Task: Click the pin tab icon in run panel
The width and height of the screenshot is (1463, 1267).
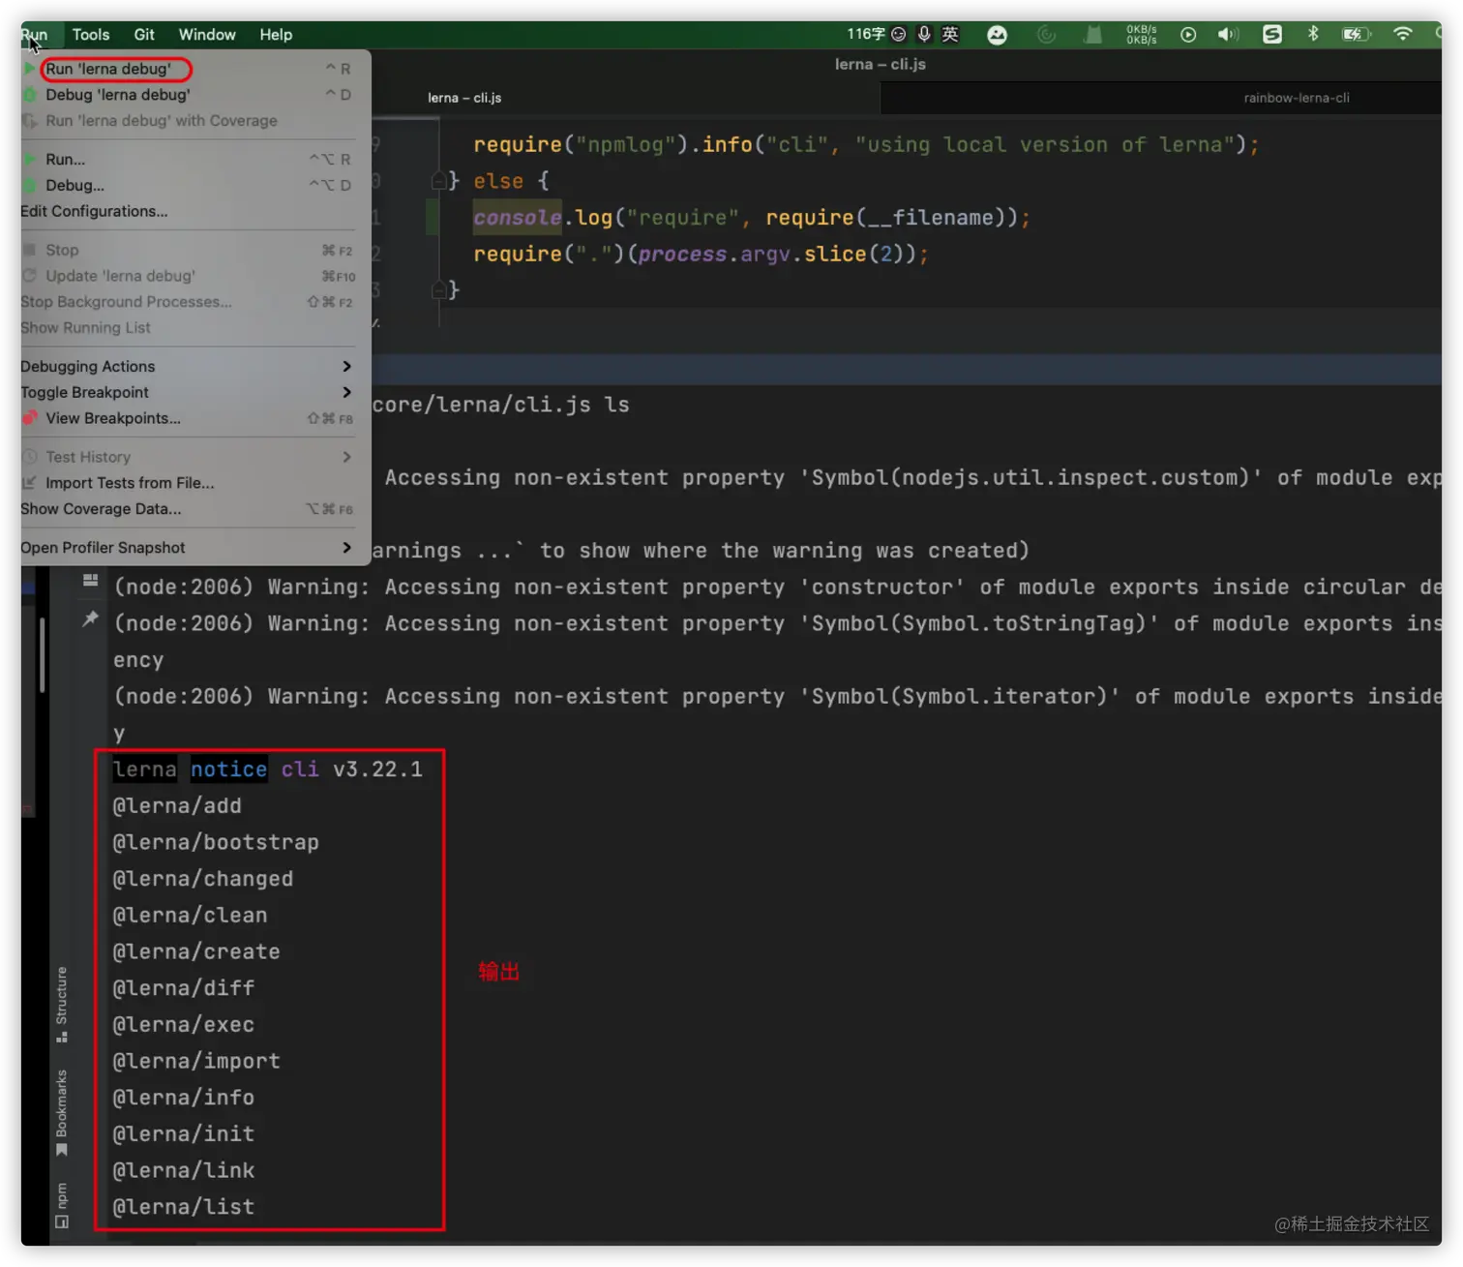Action: click(90, 618)
